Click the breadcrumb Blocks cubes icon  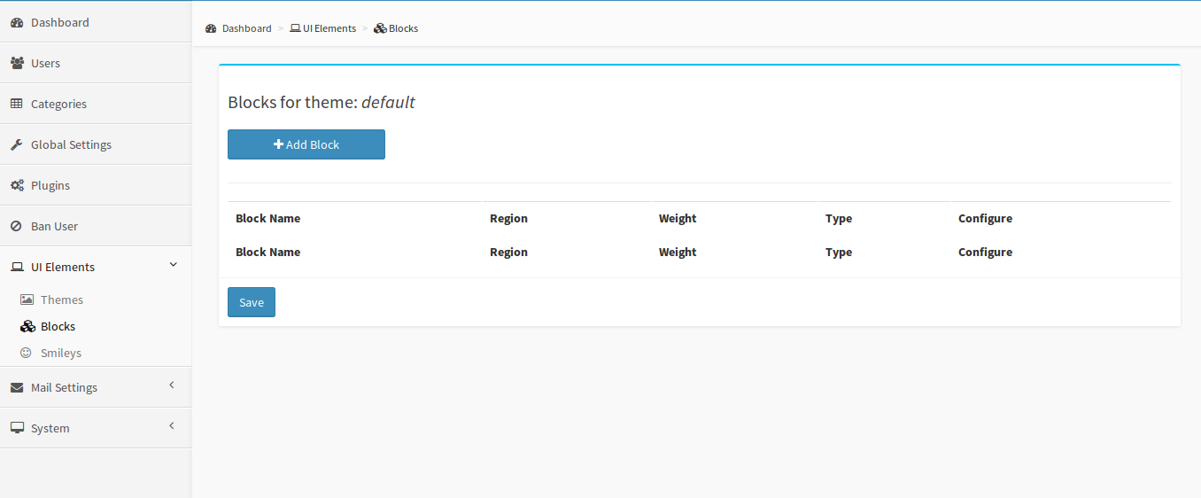click(380, 28)
